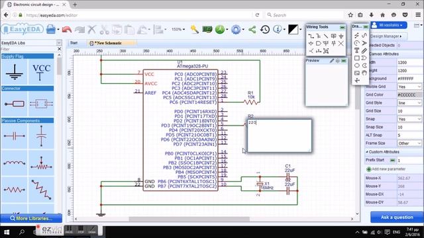Clear the library filter with X
Viewport: 424px width, 238px height.
[x=59, y=49]
